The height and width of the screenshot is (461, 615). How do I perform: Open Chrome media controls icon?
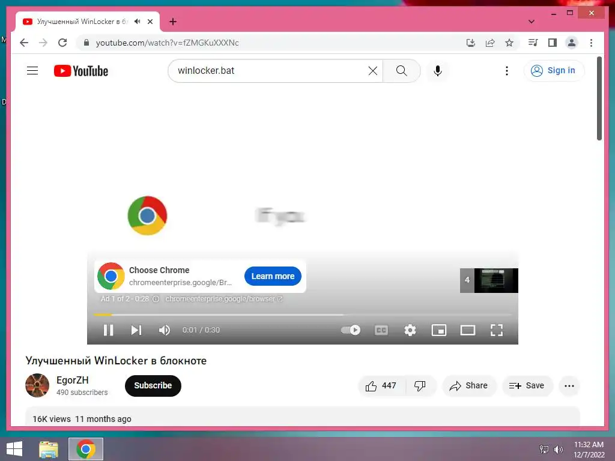533,43
